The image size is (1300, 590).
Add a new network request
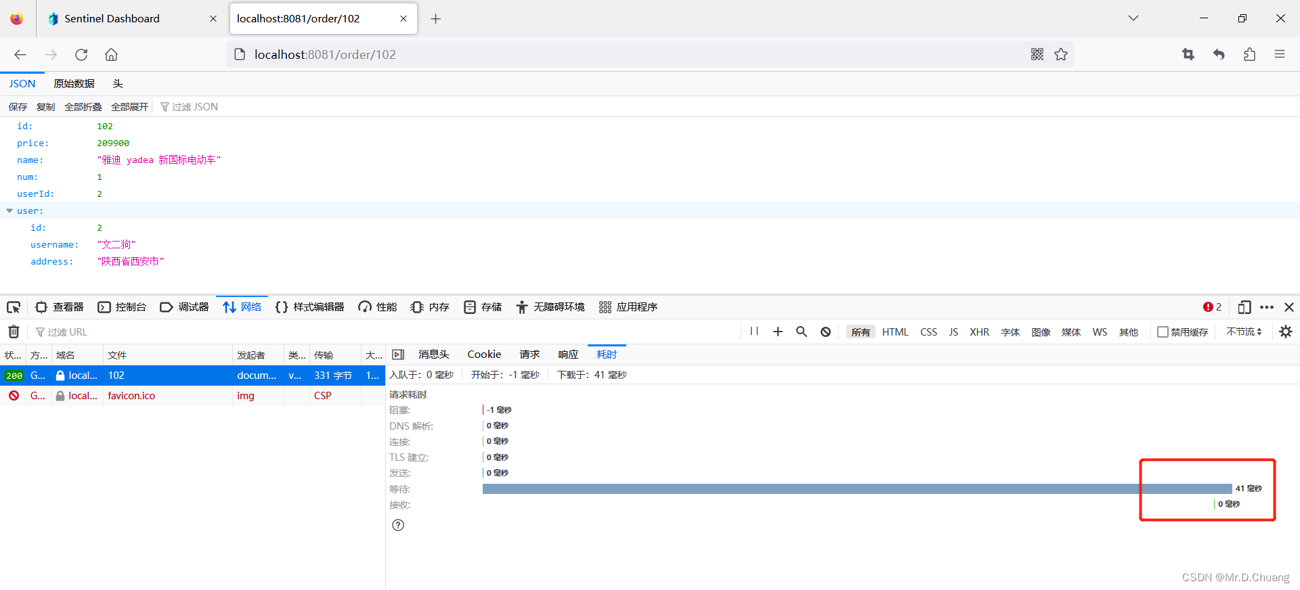(778, 332)
